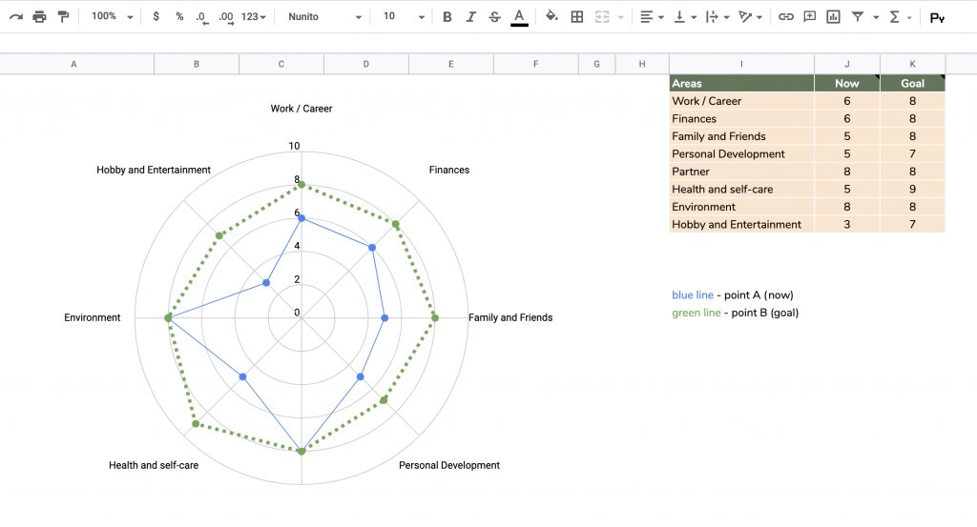Viewport: 977px width, 527px height.
Task: Click the borders icon
Action: [x=577, y=17]
